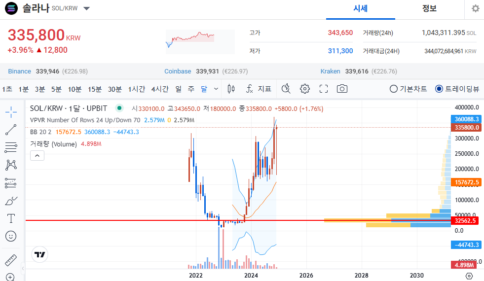Open the pattern drawing tool
This screenshot has width=484, height=281.
(11, 165)
